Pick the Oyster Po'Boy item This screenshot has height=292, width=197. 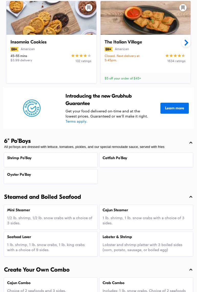[x=51, y=176]
